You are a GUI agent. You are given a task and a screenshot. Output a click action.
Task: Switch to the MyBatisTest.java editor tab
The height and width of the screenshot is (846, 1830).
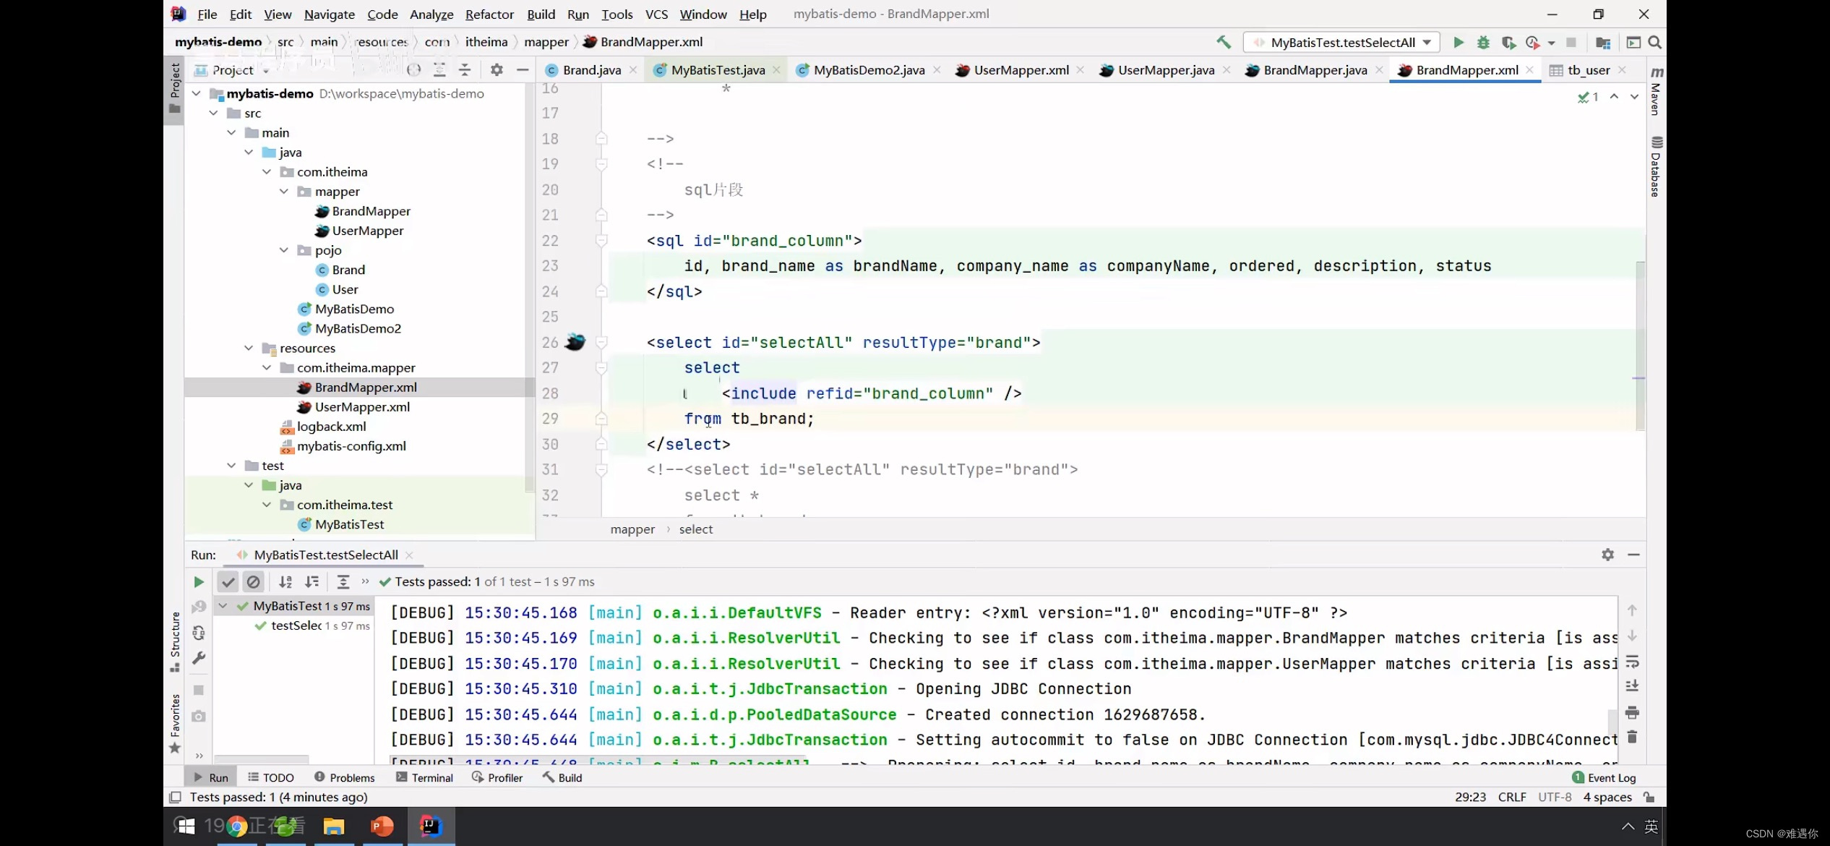point(717,69)
